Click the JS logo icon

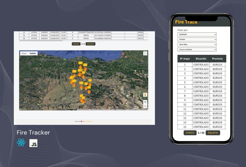(x=33, y=143)
